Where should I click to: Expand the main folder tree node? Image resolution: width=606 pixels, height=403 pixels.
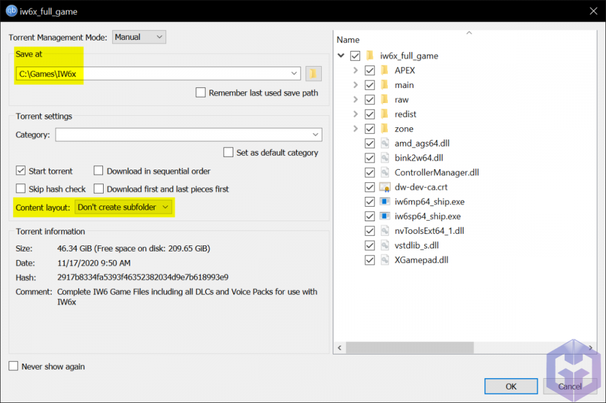pyautogui.click(x=356, y=85)
